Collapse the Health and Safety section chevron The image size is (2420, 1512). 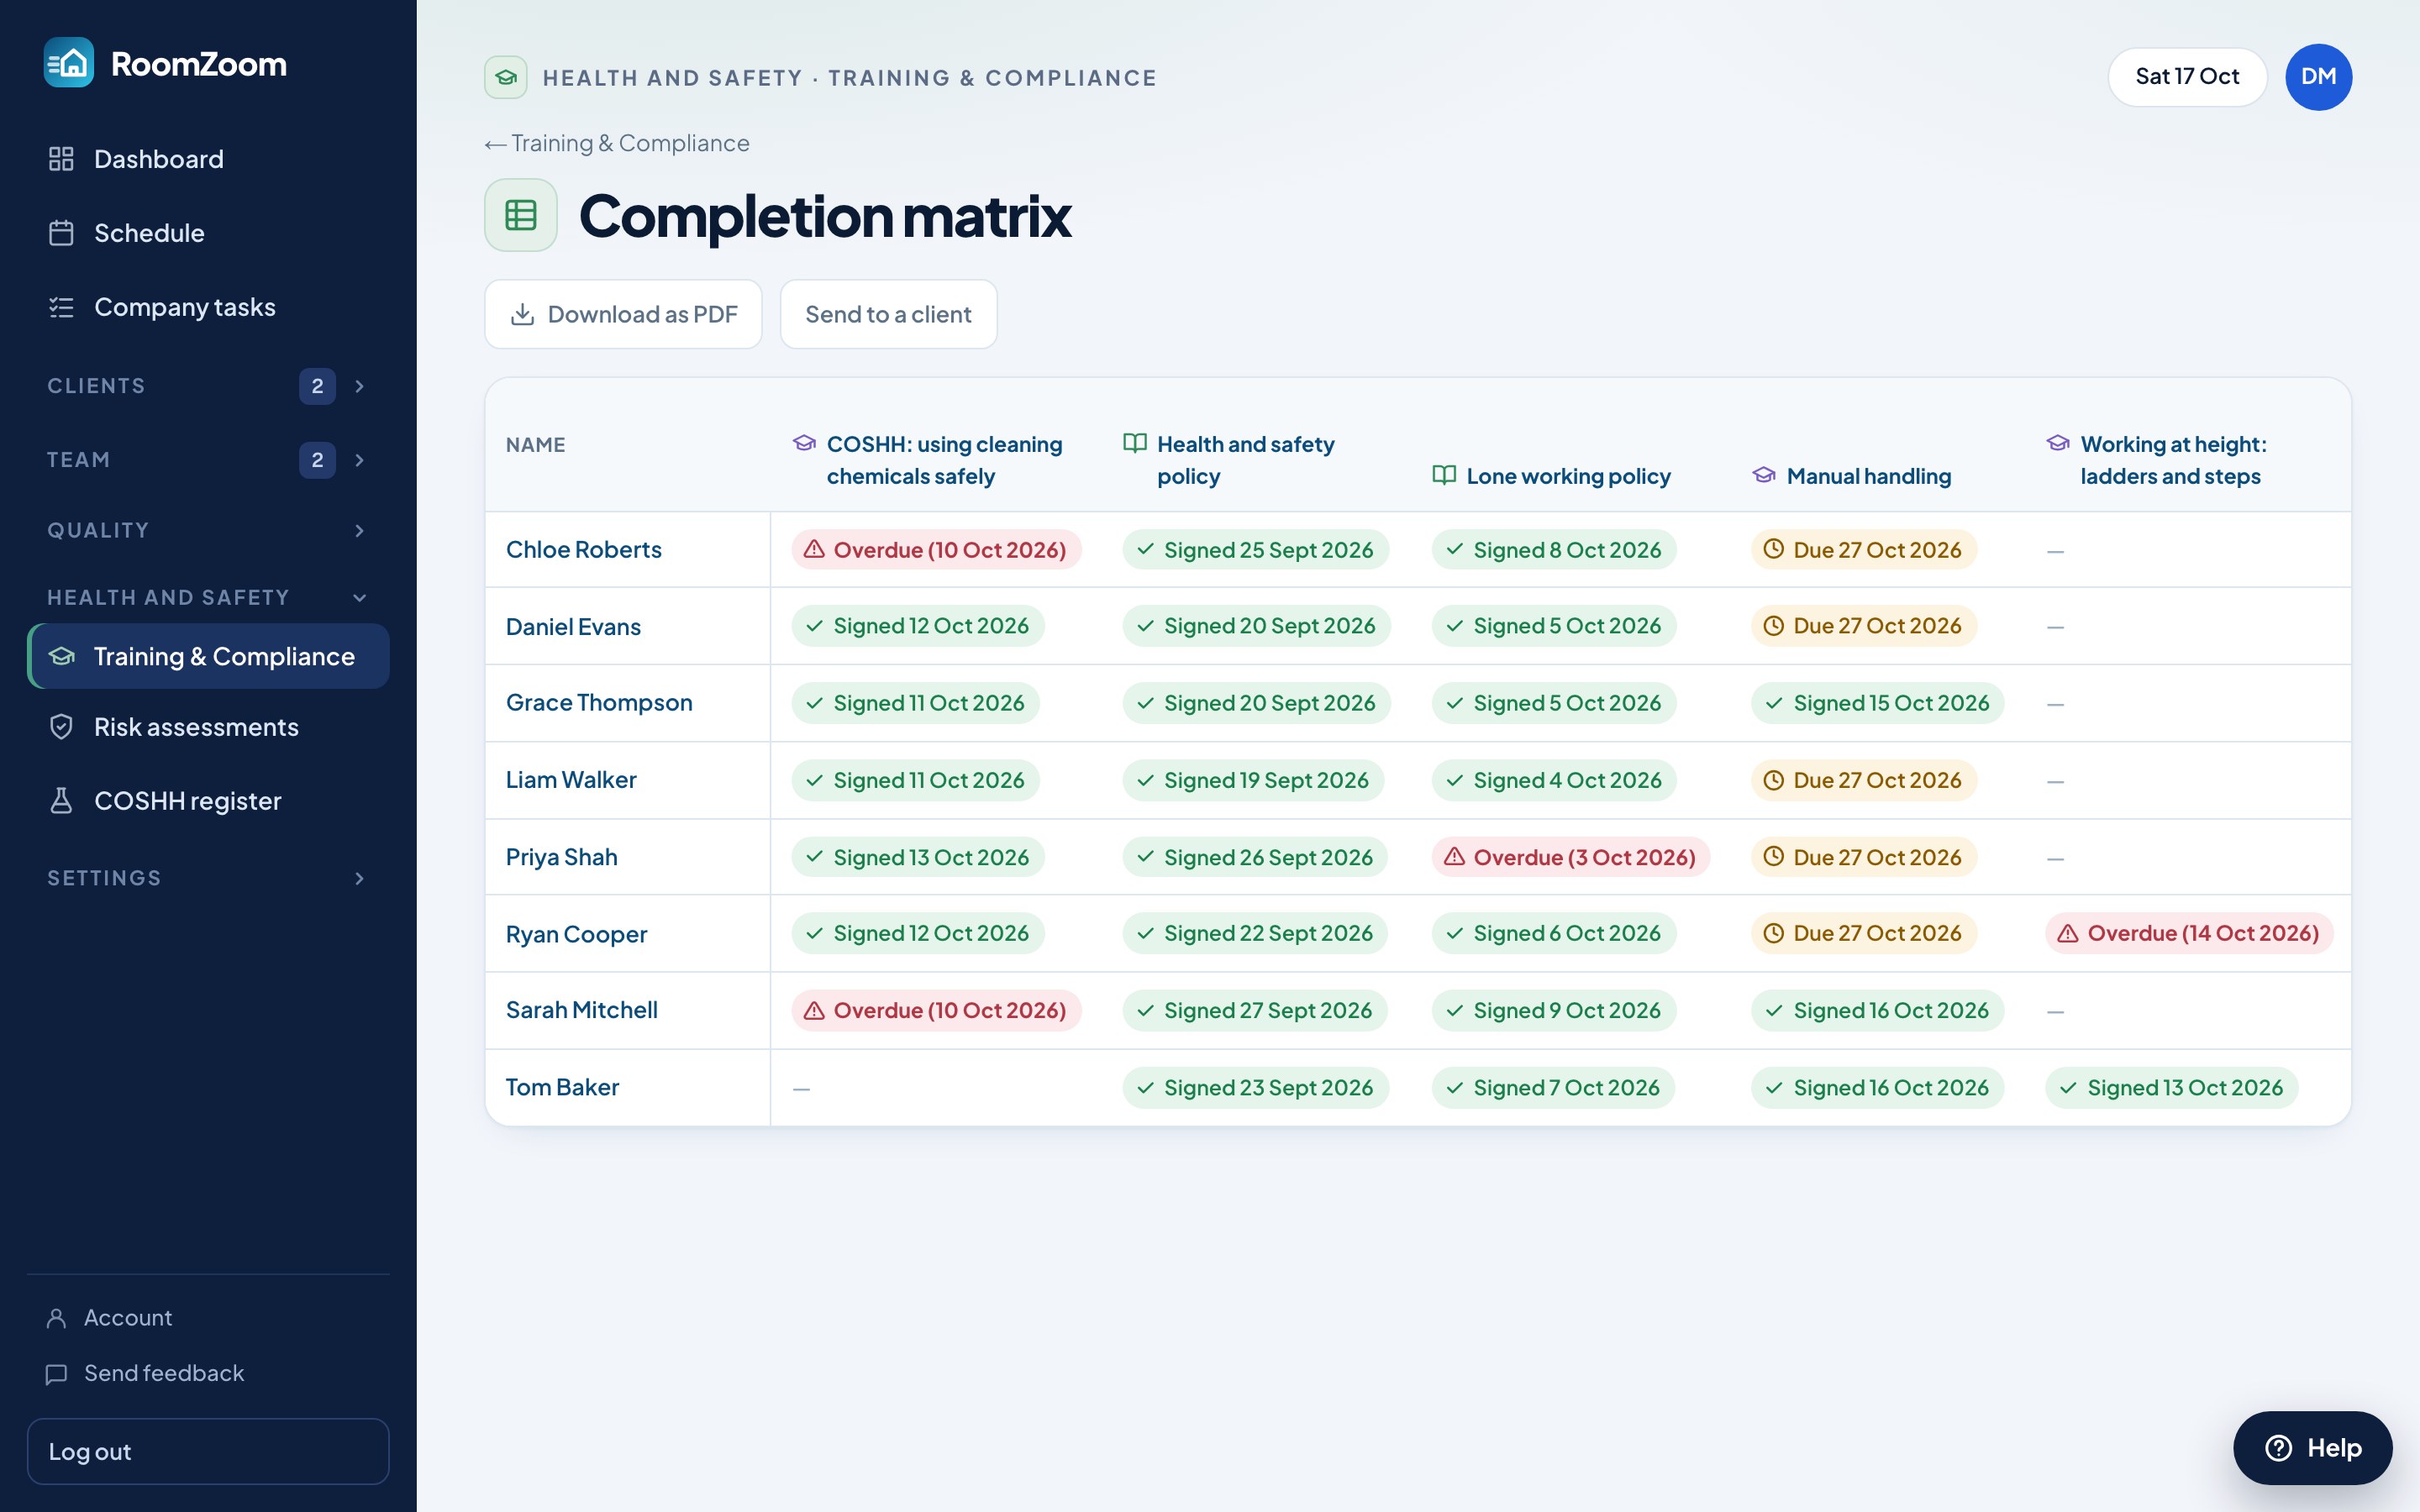click(360, 598)
